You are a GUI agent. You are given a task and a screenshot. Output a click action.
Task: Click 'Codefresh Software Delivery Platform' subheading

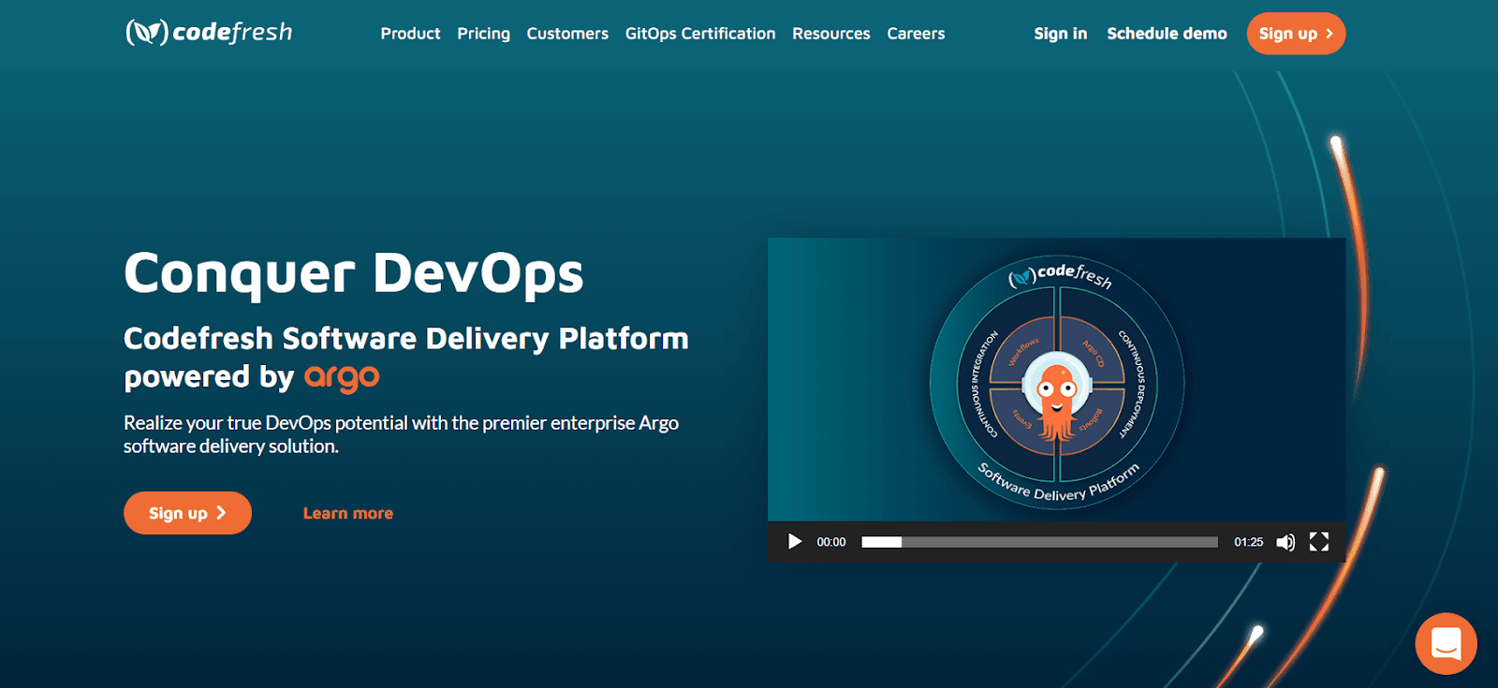(406, 338)
